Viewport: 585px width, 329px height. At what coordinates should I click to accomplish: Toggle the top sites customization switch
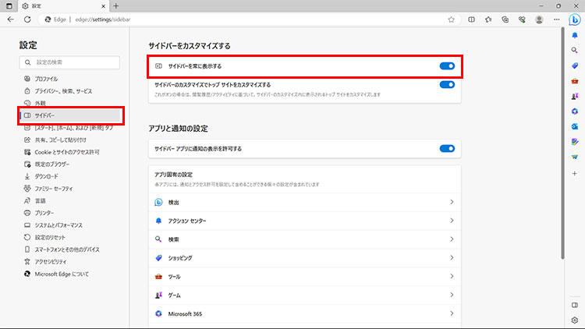coord(446,87)
